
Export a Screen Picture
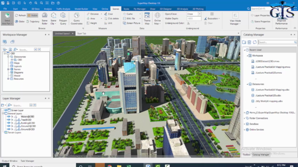pyautogui.click(x=131, y=23)
